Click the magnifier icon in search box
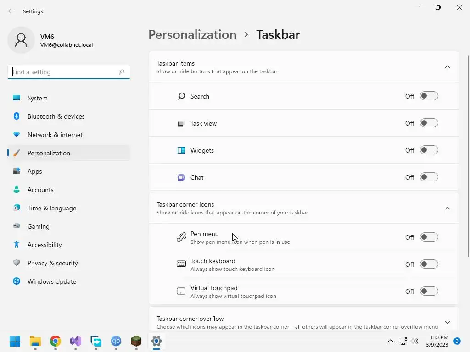The width and height of the screenshot is (470, 352). (x=121, y=72)
